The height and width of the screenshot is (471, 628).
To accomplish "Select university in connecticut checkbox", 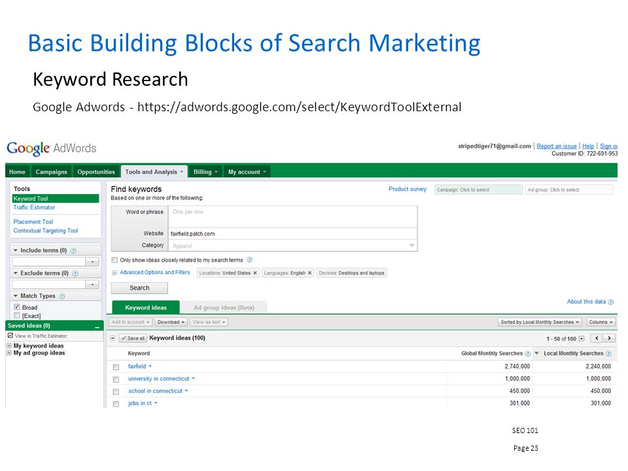I will coord(116,379).
